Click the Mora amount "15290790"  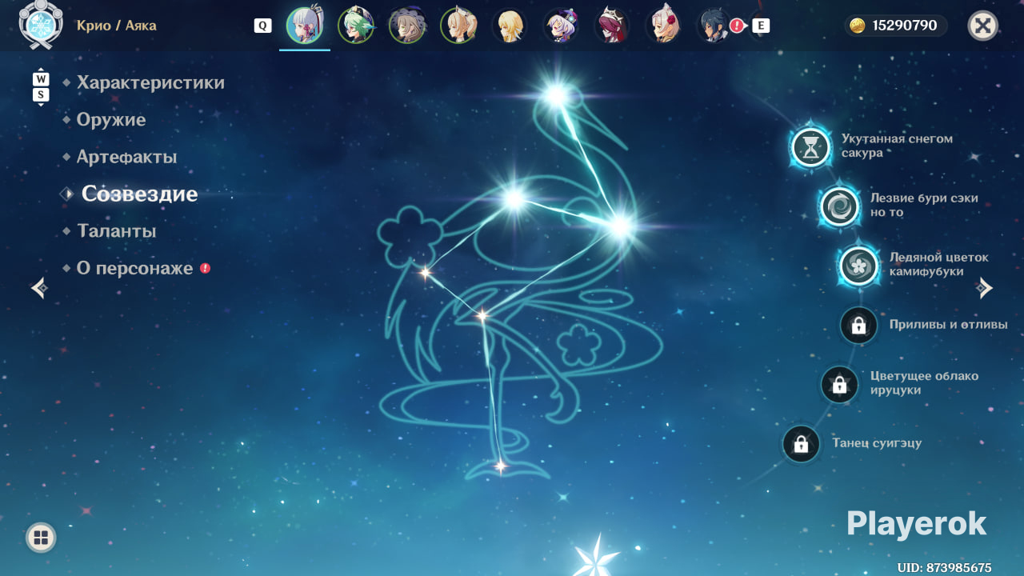(x=905, y=26)
